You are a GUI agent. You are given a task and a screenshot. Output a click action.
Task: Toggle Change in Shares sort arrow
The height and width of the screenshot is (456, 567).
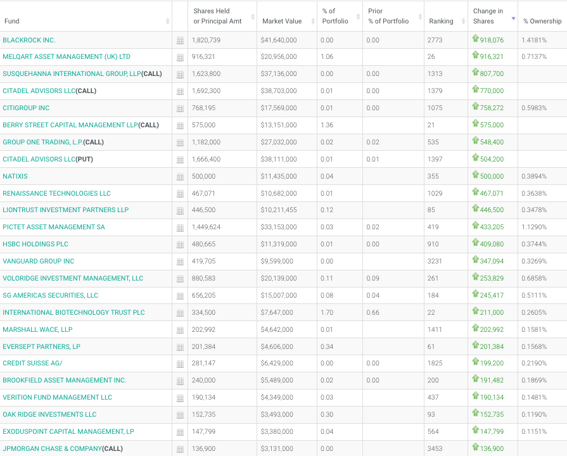[513, 18]
